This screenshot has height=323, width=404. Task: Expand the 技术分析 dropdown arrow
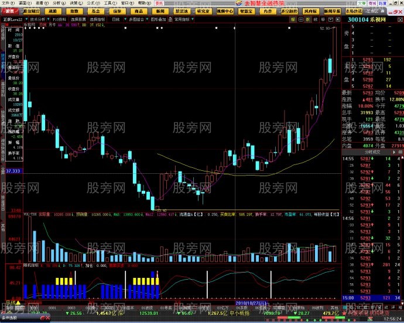coord(48,19)
